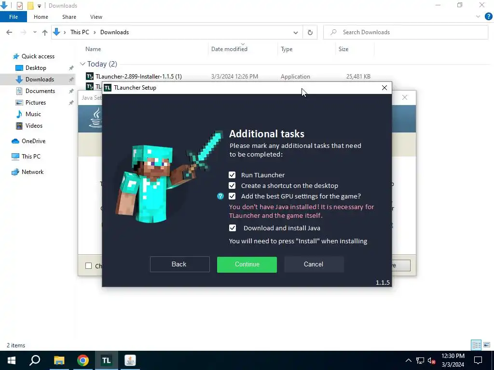Image resolution: width=494 pixels, height=370 pixels.
Task: Open the File menu in Explorer
Action: tap(14, 17)
